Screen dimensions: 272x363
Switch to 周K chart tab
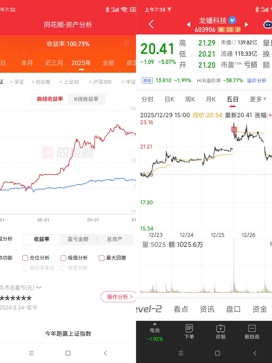click(190, 99)
